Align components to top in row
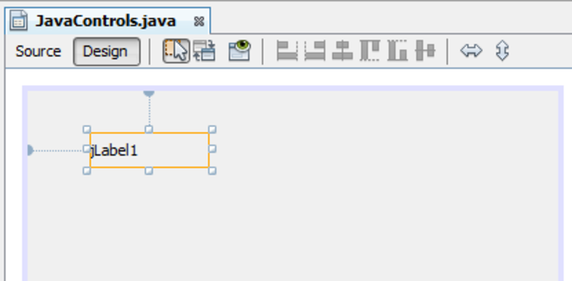This screenshot has height=281, width=572. coord(370,51)
